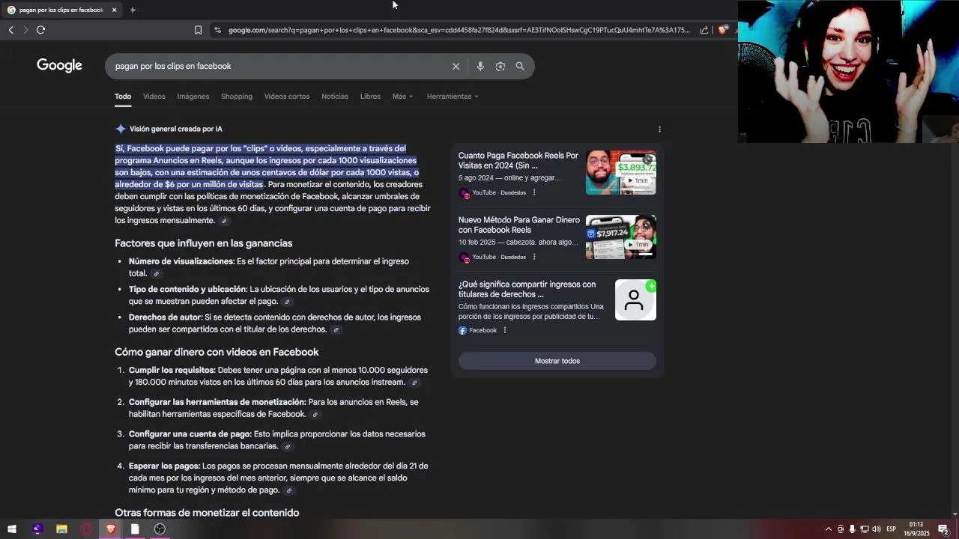Switch to Brave browser on the taskbar

111,529
